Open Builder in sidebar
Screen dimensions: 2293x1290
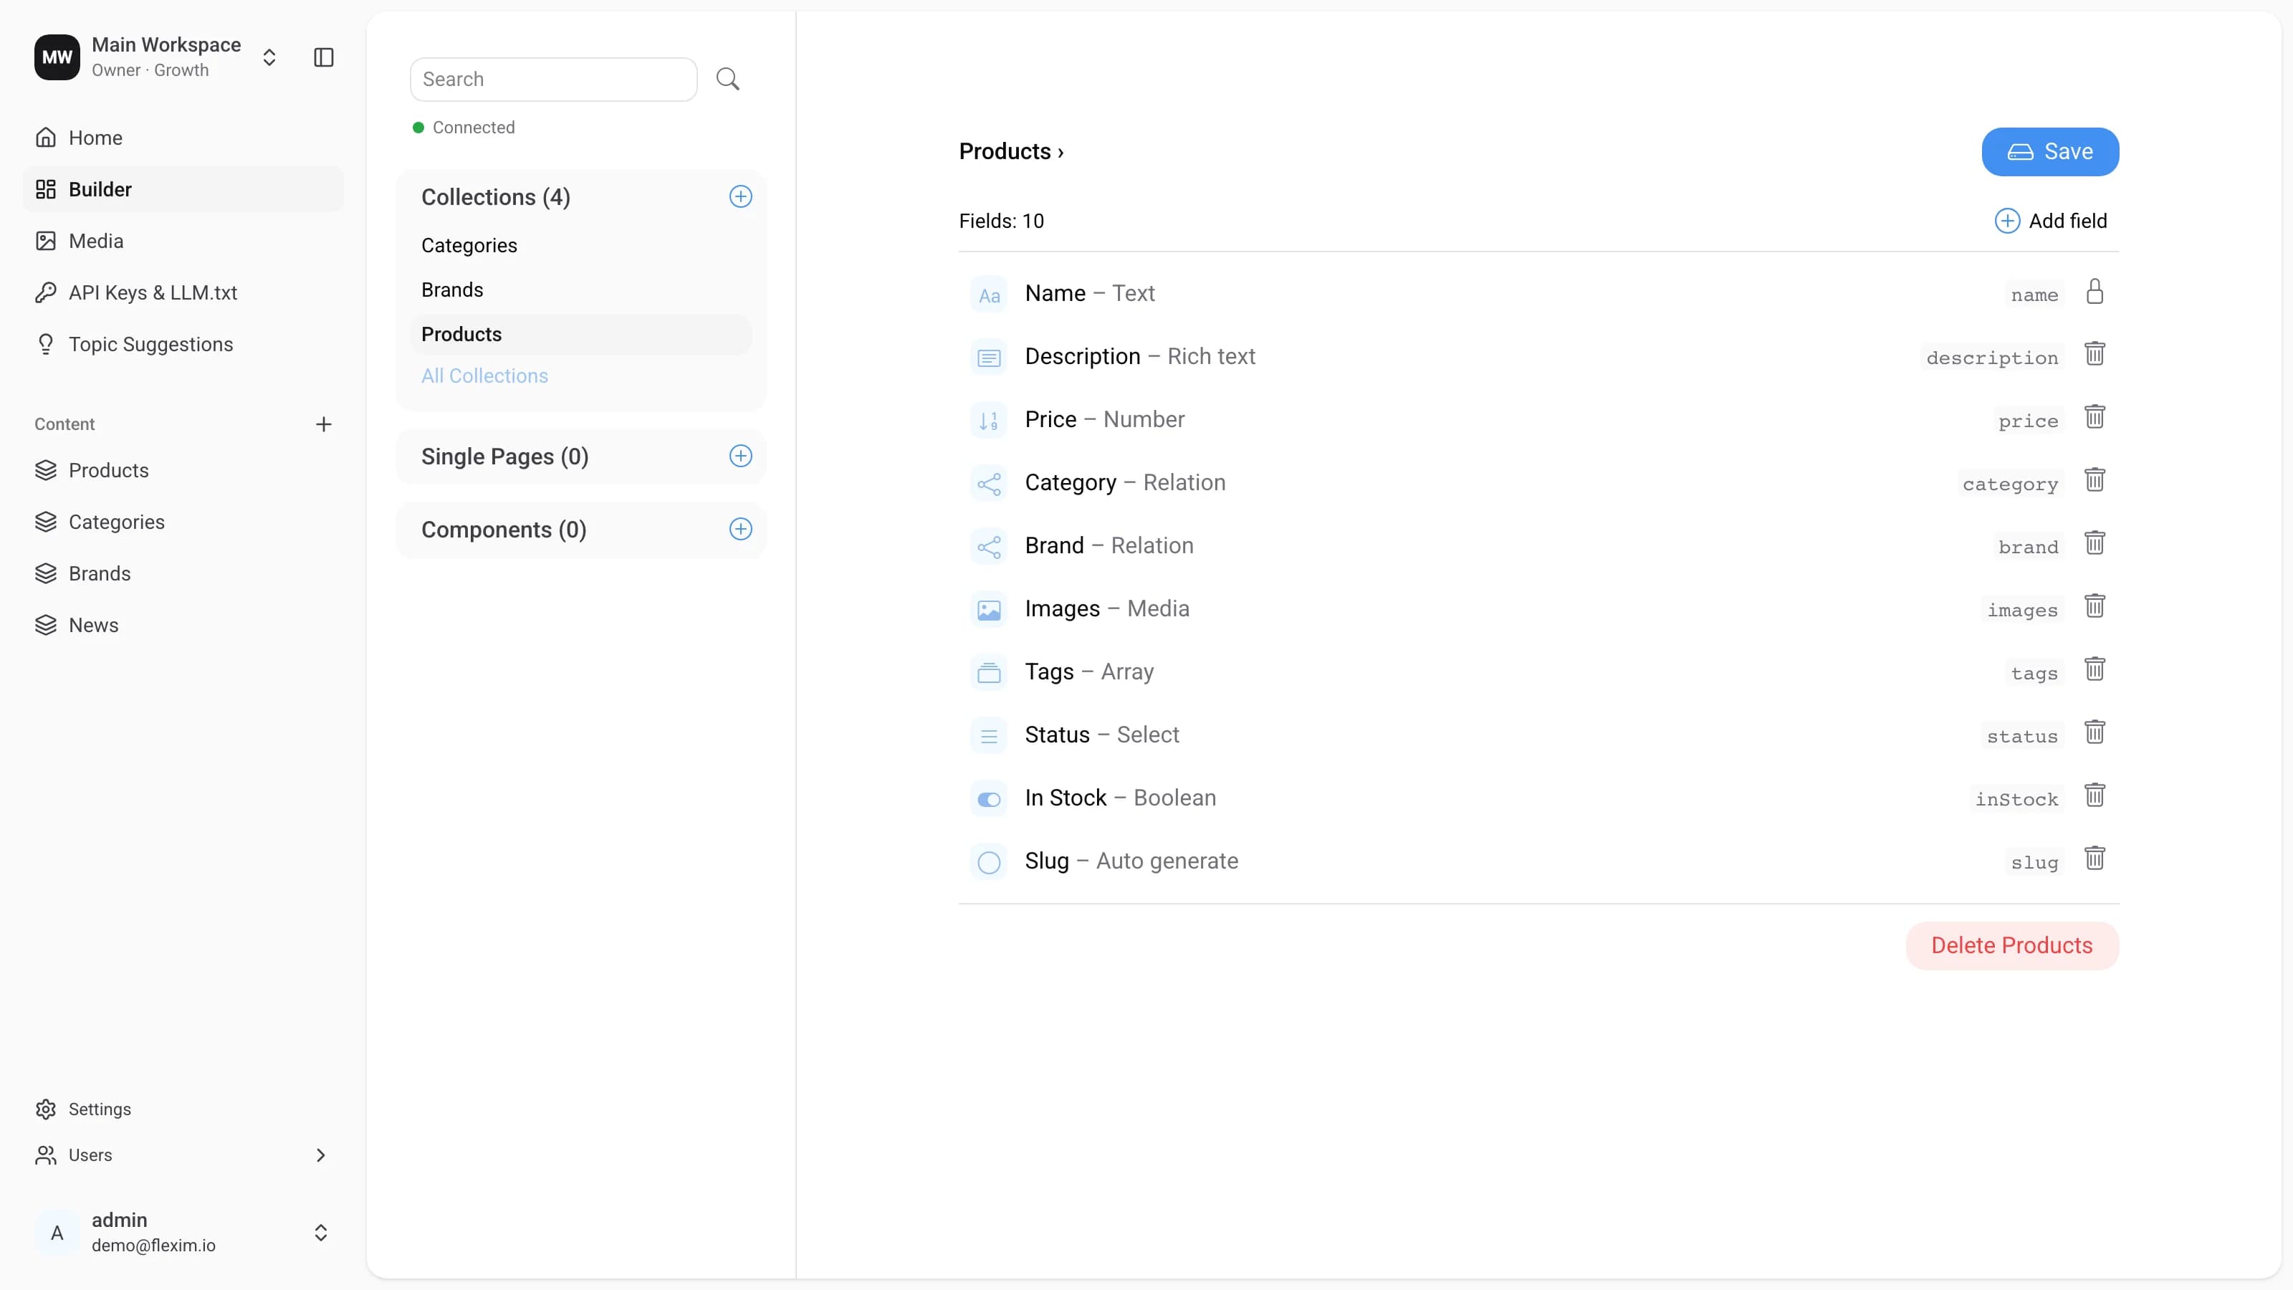tap(183, 190)
